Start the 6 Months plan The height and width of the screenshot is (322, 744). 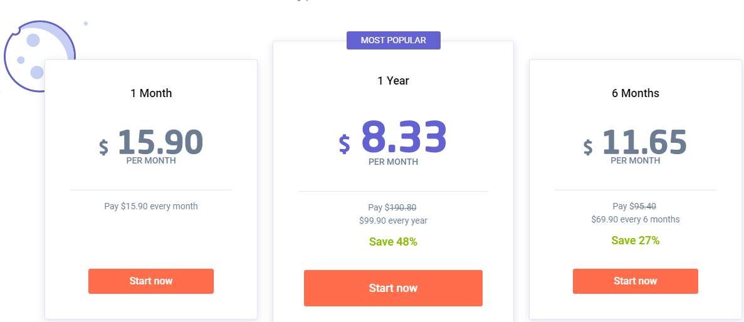coord(636,281)
